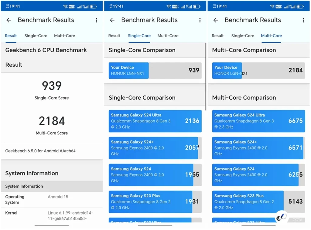Open three-dot overflow menu on right screen

[303, 20]
